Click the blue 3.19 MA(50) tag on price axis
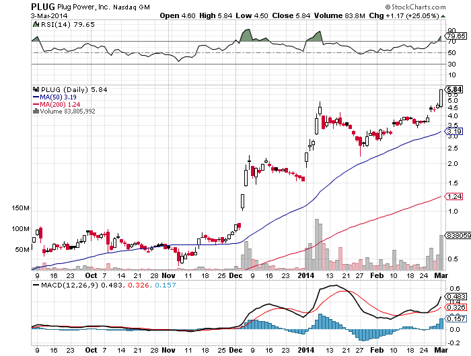The image size is (471, 356). (454, 132)
